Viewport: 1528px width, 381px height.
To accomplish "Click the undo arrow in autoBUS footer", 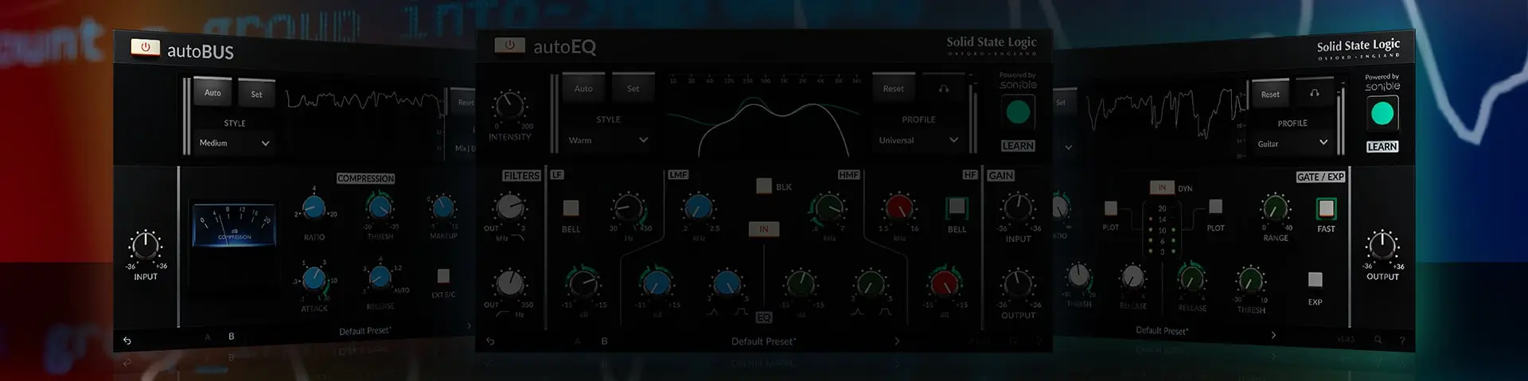I will point(127,340).
